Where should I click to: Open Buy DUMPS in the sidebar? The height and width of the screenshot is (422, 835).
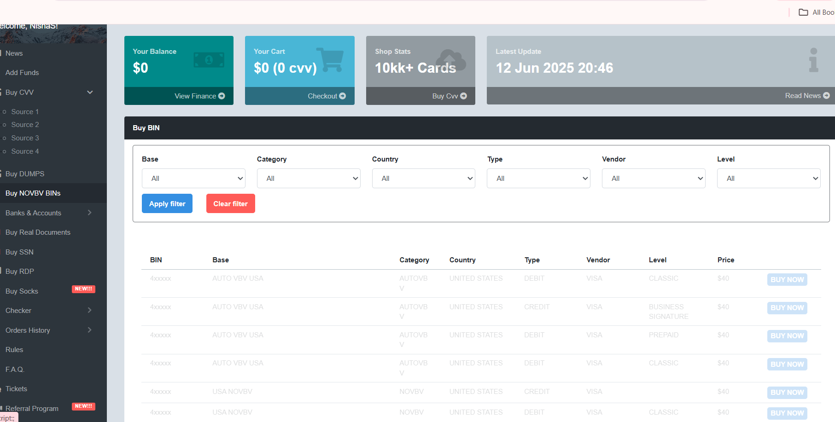point(25,174)
